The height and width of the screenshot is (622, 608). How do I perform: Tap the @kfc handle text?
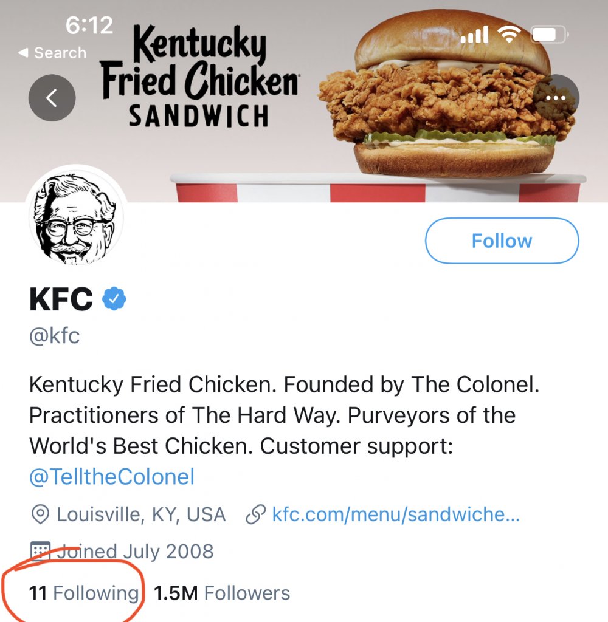coord(55,335)
